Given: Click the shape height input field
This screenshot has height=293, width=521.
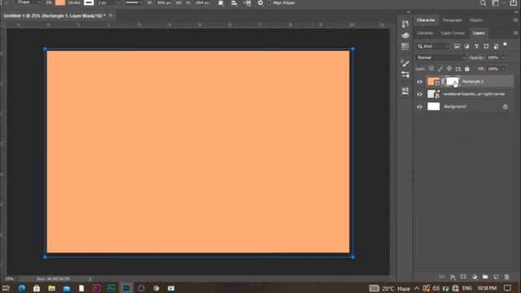Looking at the screenshot, I should pyautogui.click(x=202, y=2).
